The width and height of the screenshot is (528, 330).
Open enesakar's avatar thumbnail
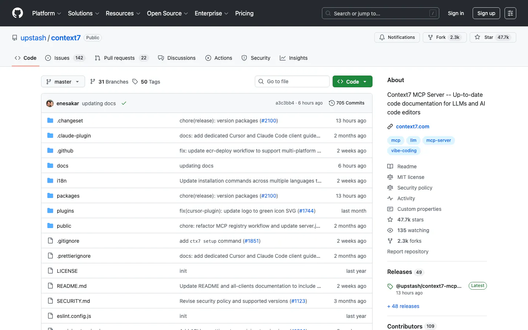tap(50, 103)
